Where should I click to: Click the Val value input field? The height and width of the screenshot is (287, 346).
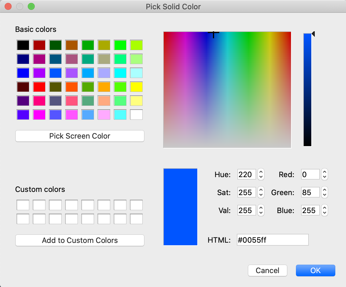[246, 210]
